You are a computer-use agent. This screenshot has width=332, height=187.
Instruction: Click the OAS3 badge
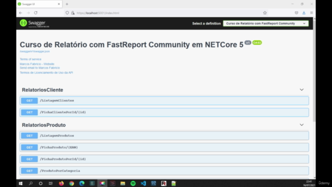257,43
